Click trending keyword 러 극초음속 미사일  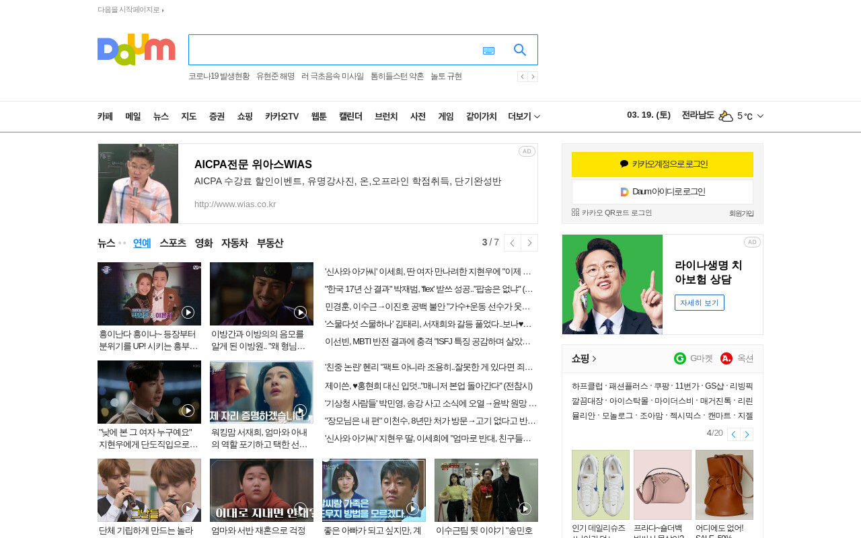click(x=332, y=77)
